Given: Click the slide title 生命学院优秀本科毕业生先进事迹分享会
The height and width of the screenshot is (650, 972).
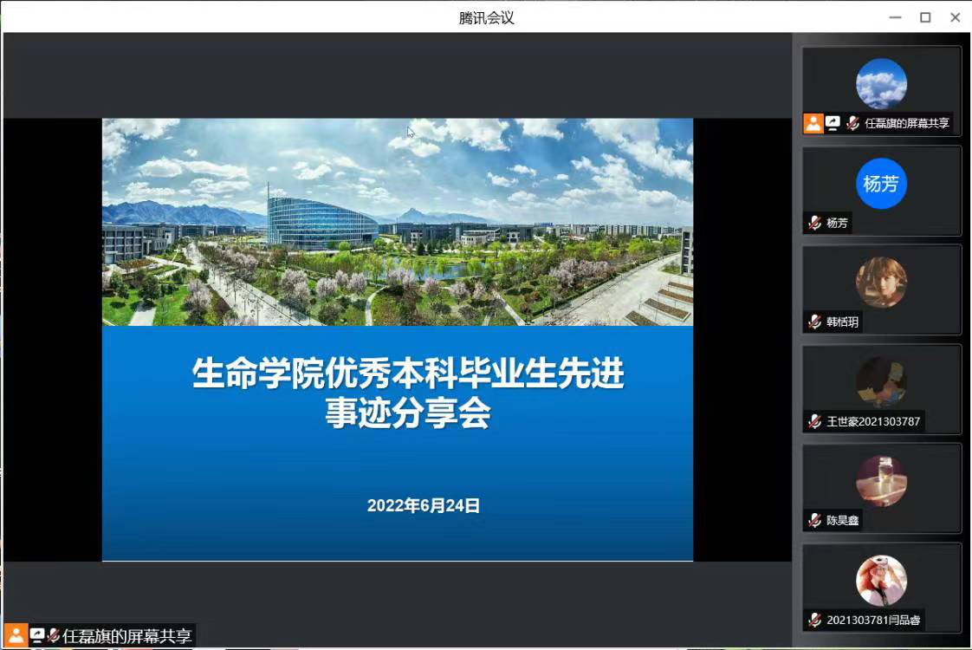Looking at the screenshot, I should tap(407, 394).
